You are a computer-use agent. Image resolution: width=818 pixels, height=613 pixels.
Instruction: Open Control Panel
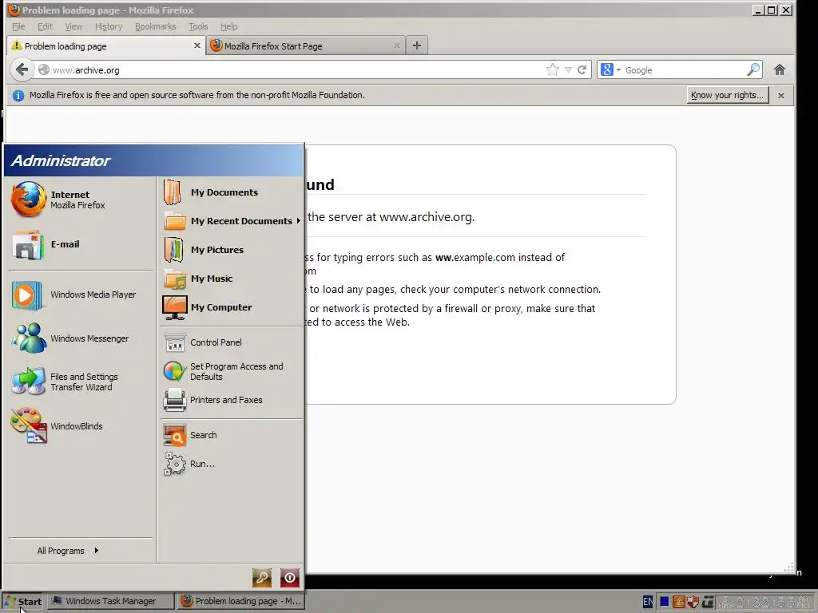231,342
